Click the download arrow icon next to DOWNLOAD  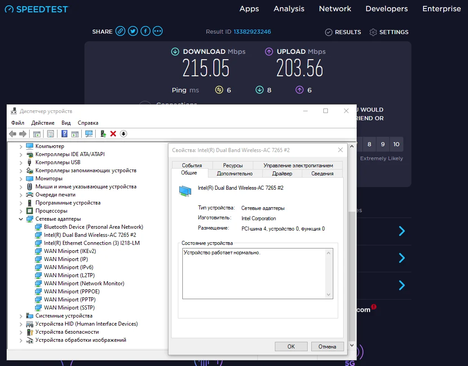point(175,52)
